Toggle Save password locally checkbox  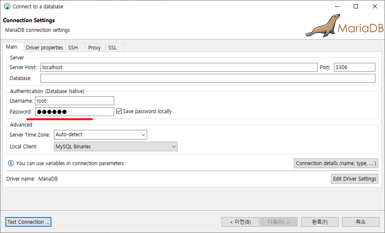coord(119,111)
